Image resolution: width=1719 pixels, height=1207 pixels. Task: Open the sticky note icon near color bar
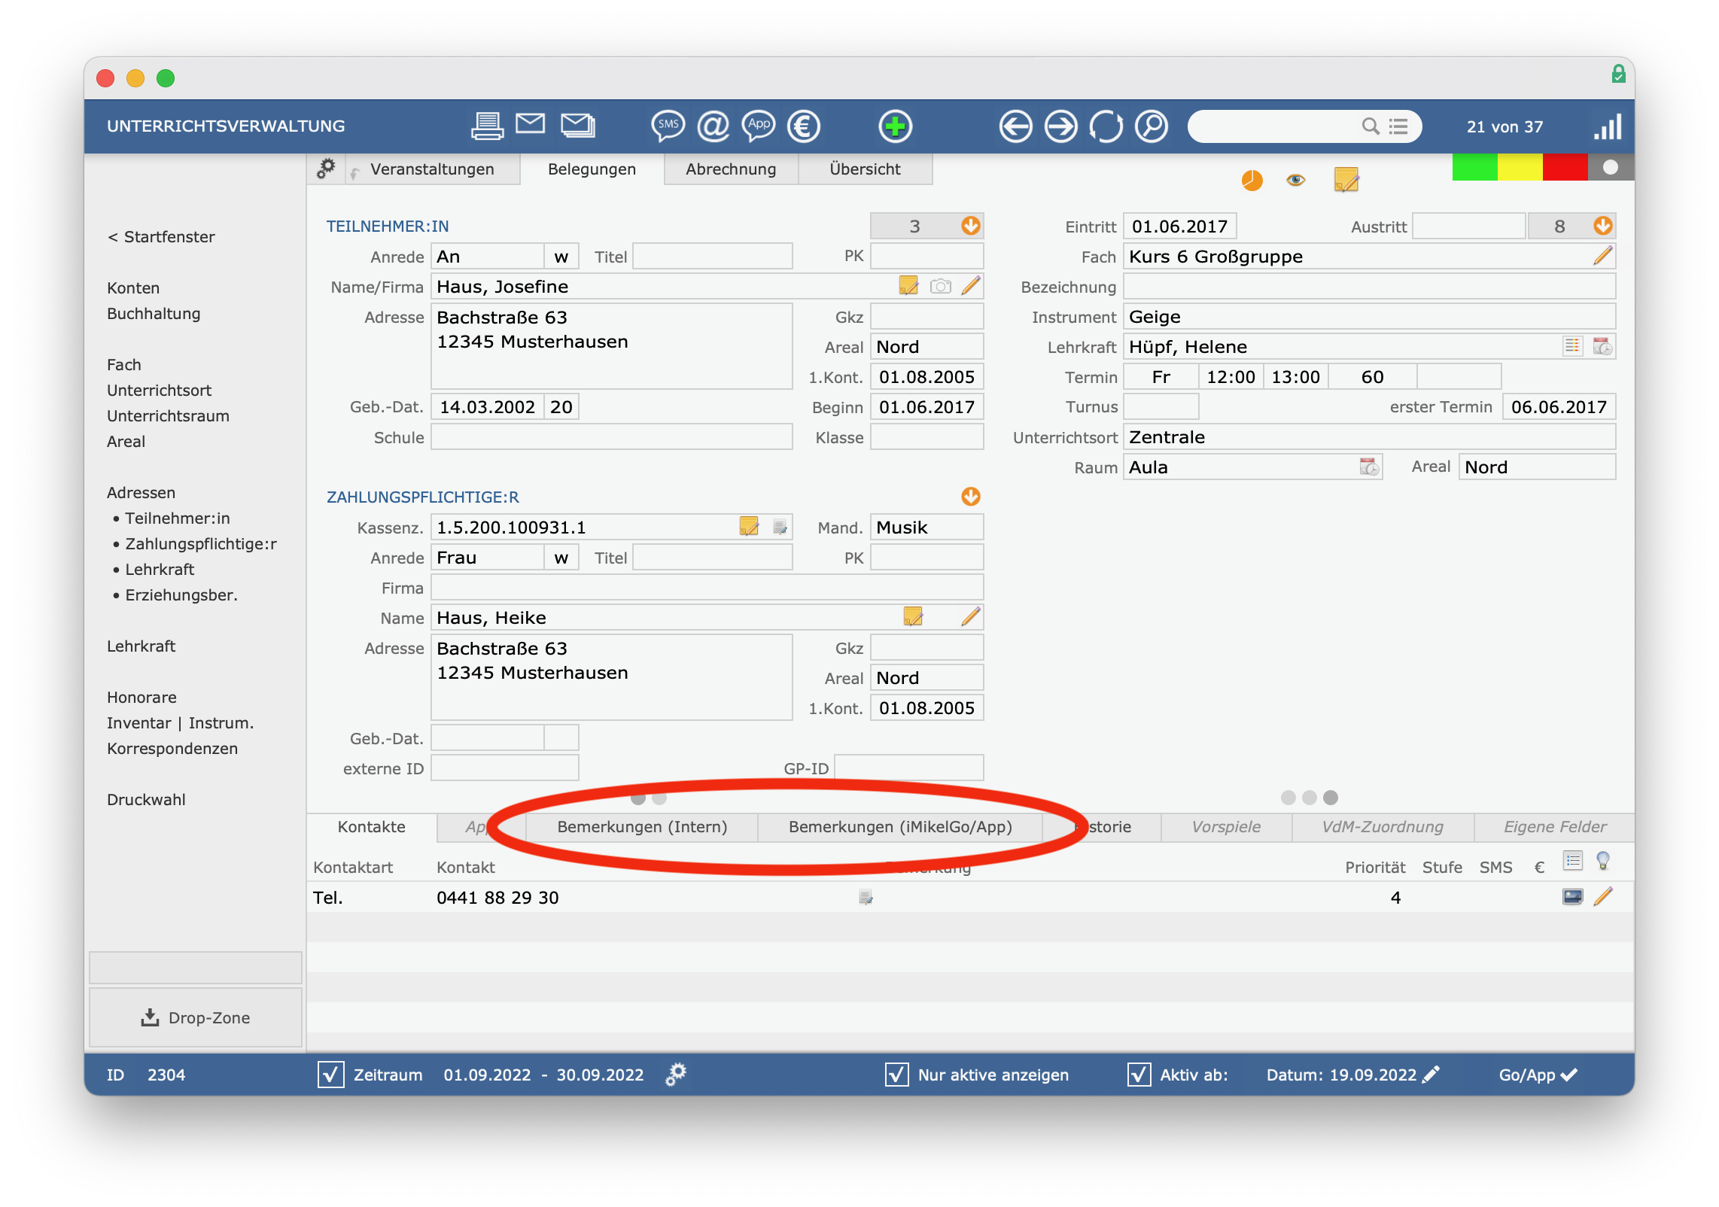[x=1346, y=180]
